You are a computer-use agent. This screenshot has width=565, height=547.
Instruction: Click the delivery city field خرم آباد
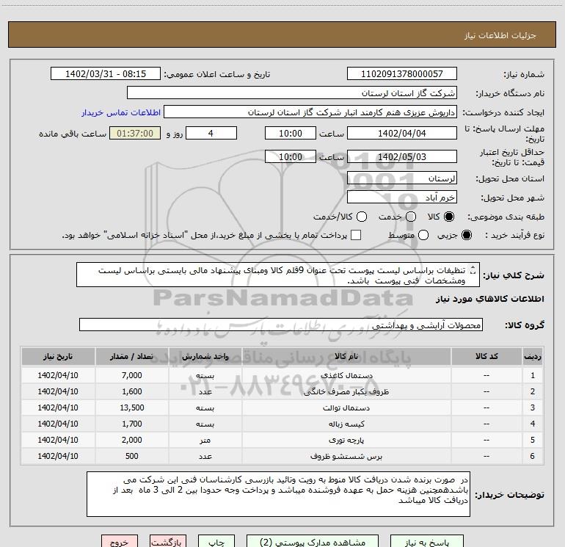(x=402, y=197)
